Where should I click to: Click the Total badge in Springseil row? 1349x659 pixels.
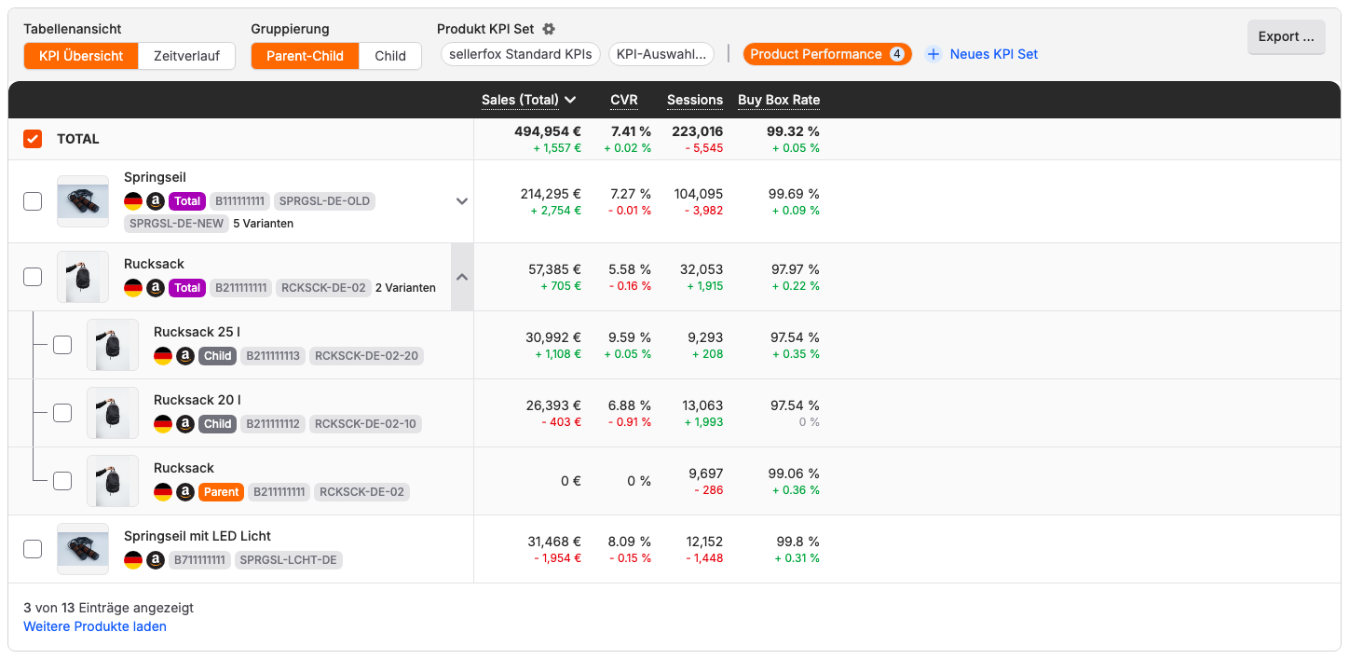tap(187, 200)
